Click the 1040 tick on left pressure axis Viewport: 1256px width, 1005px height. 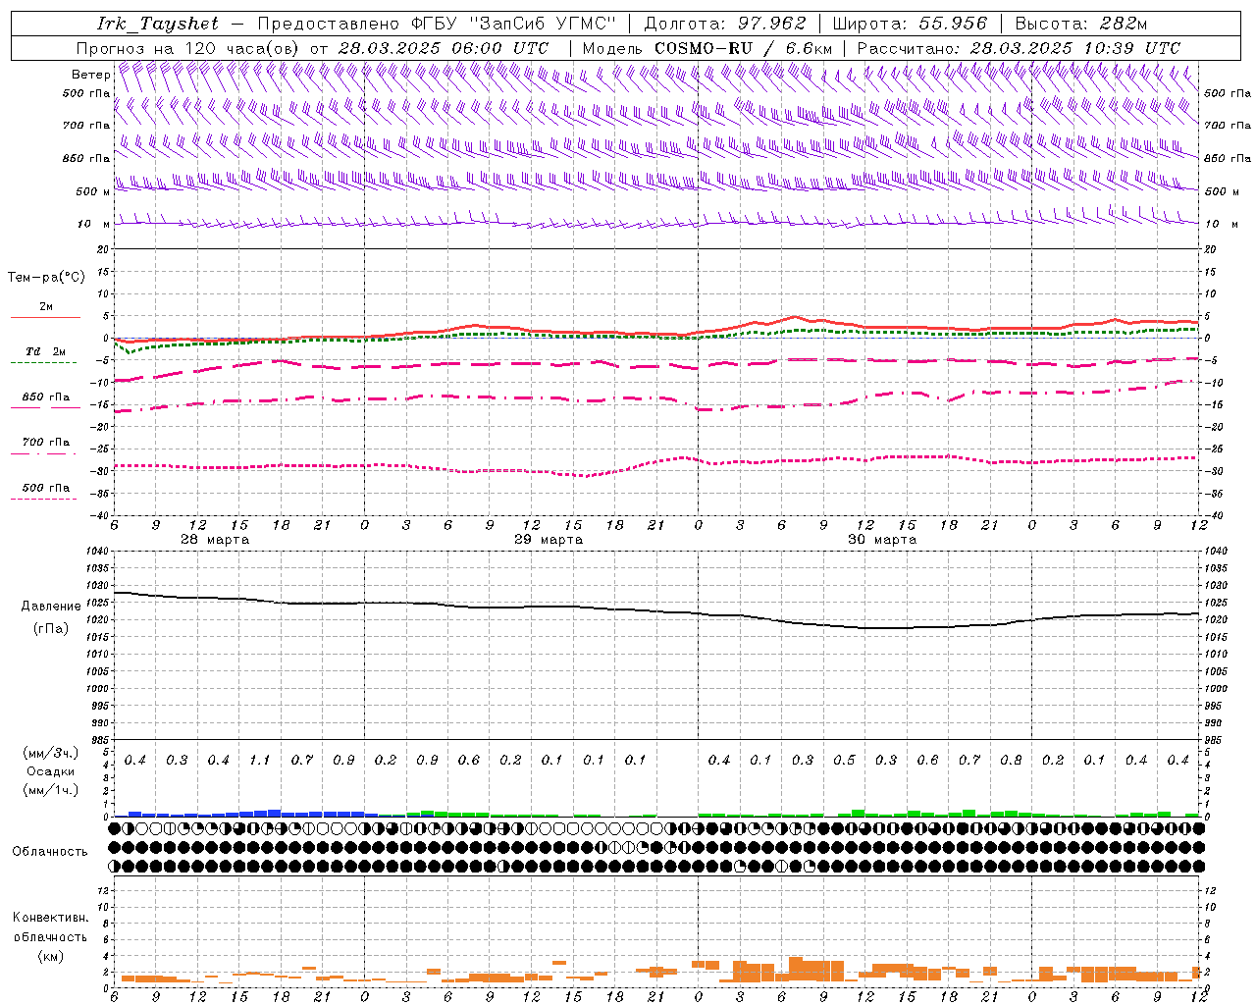[97, 551]
